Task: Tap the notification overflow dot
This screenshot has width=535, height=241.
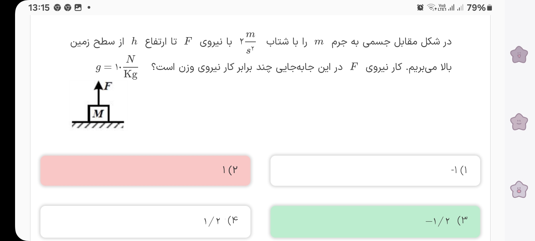Action: coord(89,7)
